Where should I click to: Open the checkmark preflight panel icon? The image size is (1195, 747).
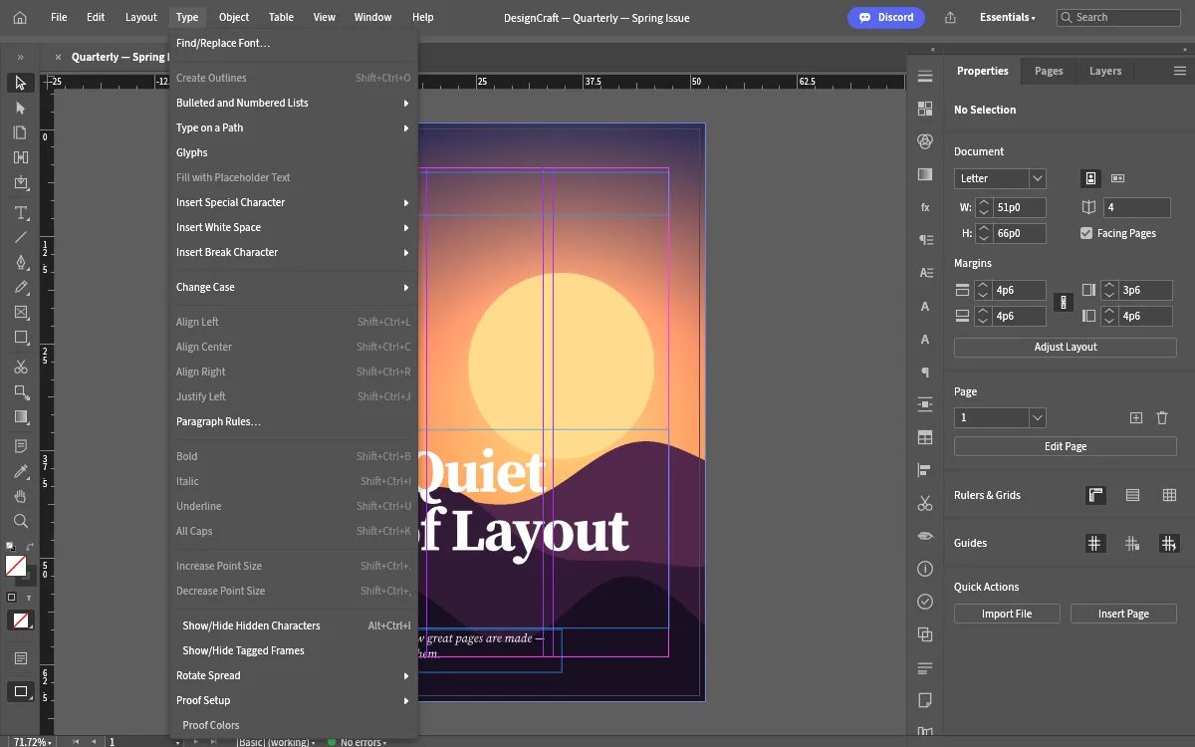pos(925,602)
